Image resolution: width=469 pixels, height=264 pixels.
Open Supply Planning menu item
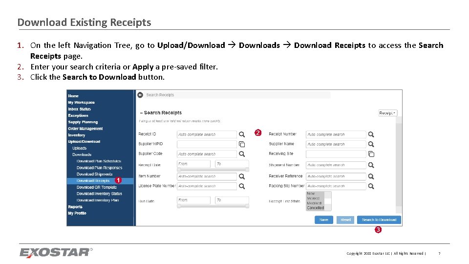pos(83,122)
